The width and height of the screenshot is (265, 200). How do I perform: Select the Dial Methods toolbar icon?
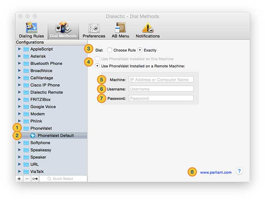coord(63,27)
